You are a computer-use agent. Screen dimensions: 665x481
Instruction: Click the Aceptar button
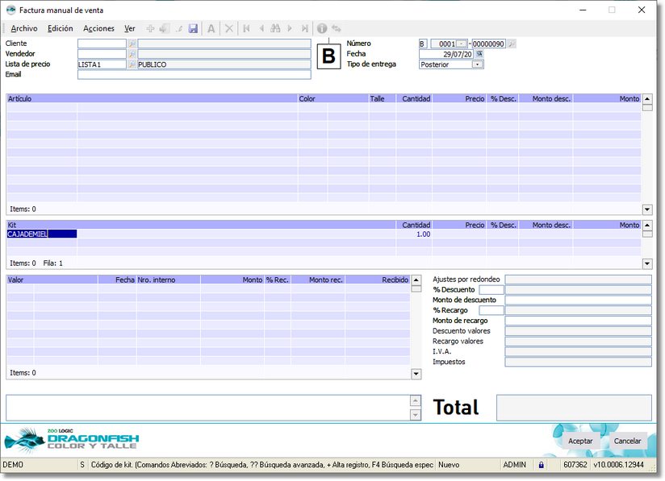(580, 441)
